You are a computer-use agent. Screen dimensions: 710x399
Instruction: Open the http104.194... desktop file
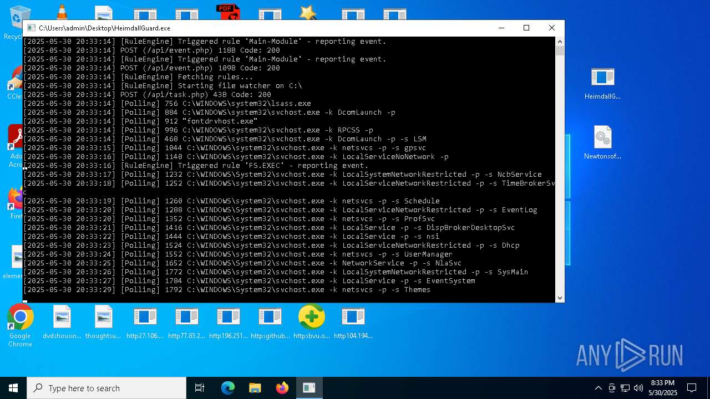pos(353,322)
